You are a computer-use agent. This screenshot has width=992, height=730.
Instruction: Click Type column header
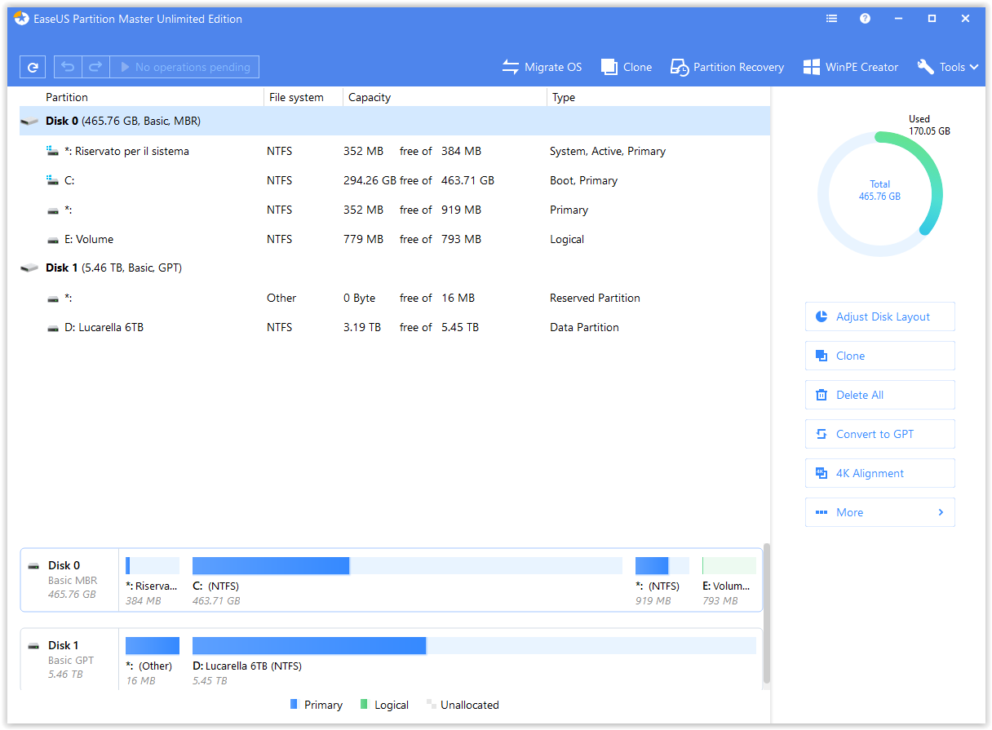(x=564, y=97)
